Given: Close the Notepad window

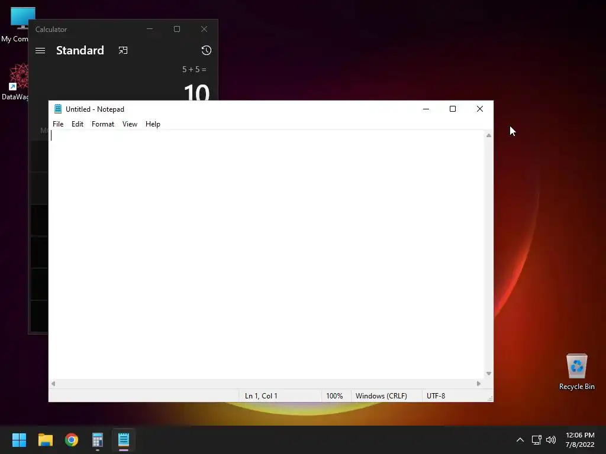Looking at the screenshot, I should coord(479,109).
